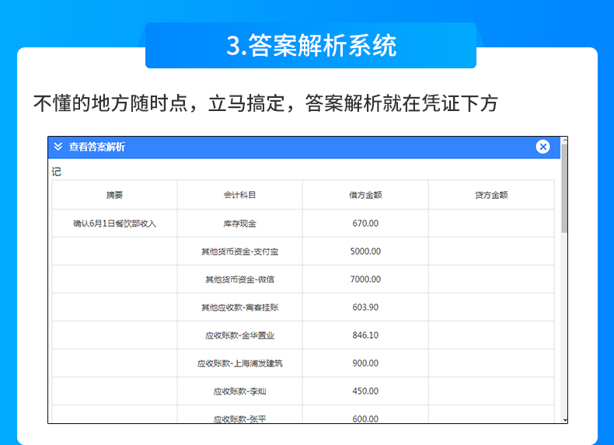Viewport: 614px width, 445px height.
Task: Select the 借方金额 column header
Action: click(365, 195)
